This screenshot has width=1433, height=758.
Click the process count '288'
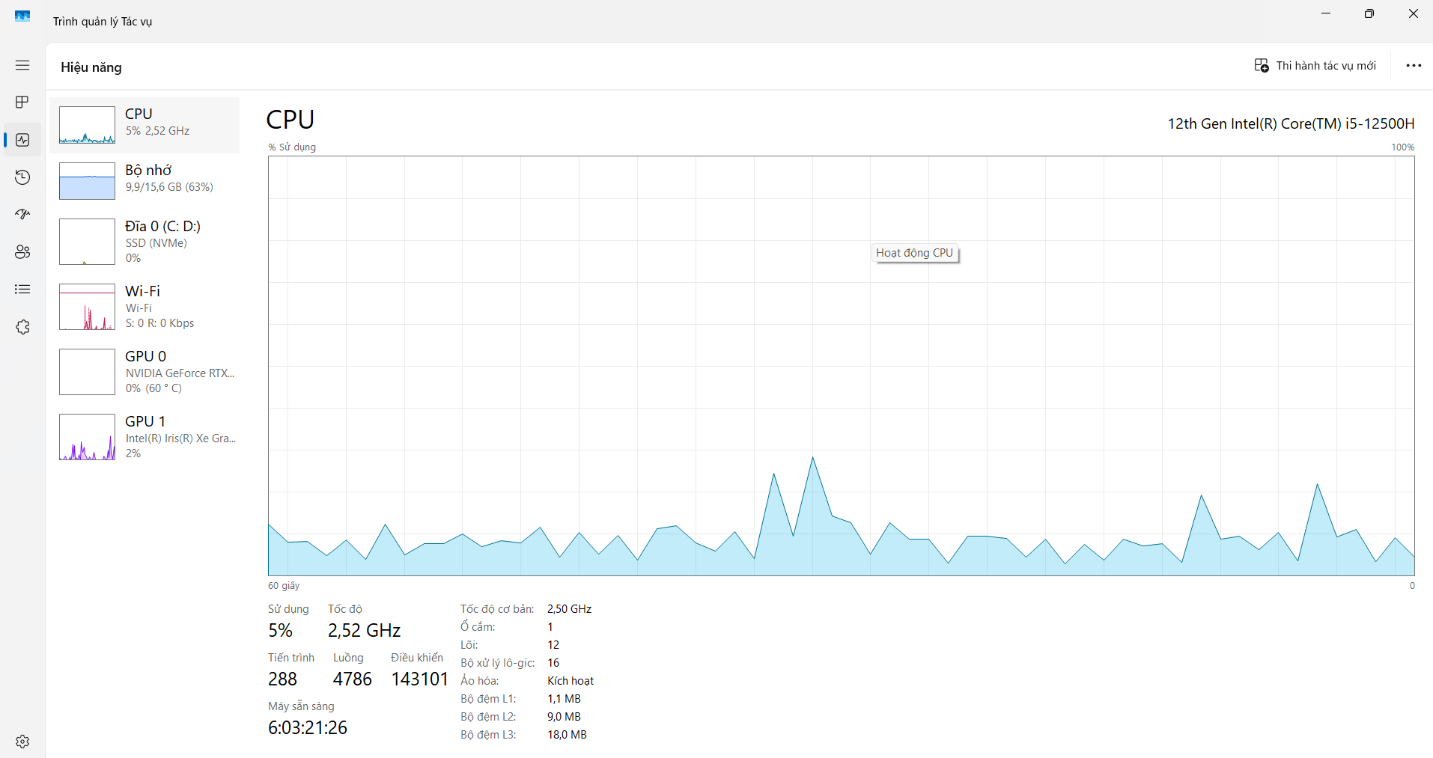click(282, 679)
